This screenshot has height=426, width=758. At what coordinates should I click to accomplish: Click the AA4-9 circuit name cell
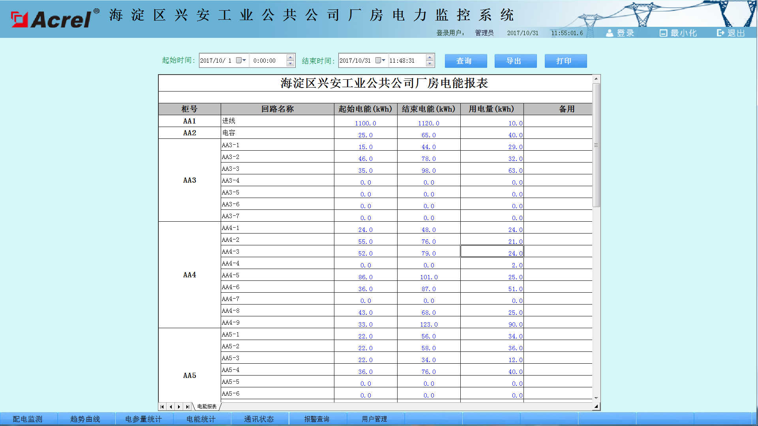point(278,322)
